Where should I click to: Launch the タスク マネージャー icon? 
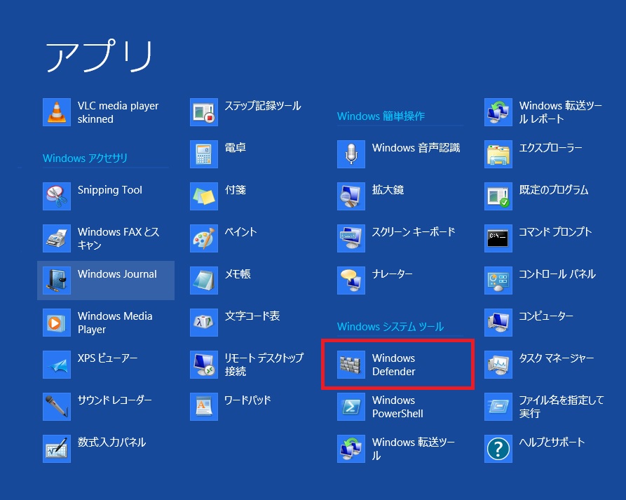(x=498, y=365)
